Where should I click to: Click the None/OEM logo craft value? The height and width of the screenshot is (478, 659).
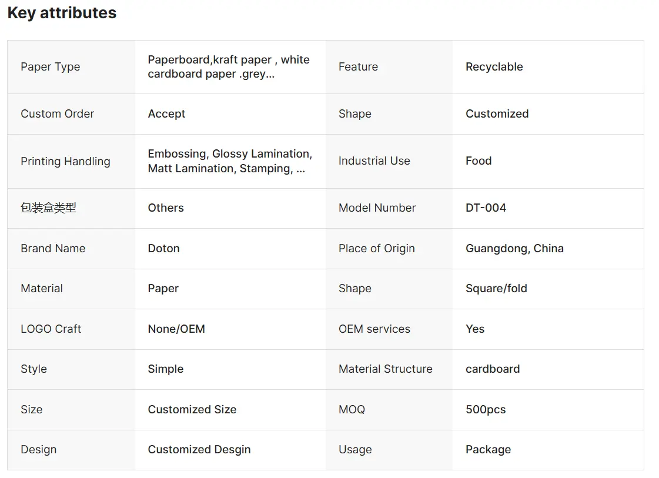[x=176, y=329]
